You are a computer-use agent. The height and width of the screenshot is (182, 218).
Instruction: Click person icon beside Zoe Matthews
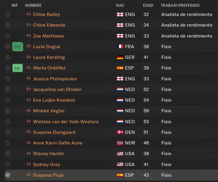29,36
